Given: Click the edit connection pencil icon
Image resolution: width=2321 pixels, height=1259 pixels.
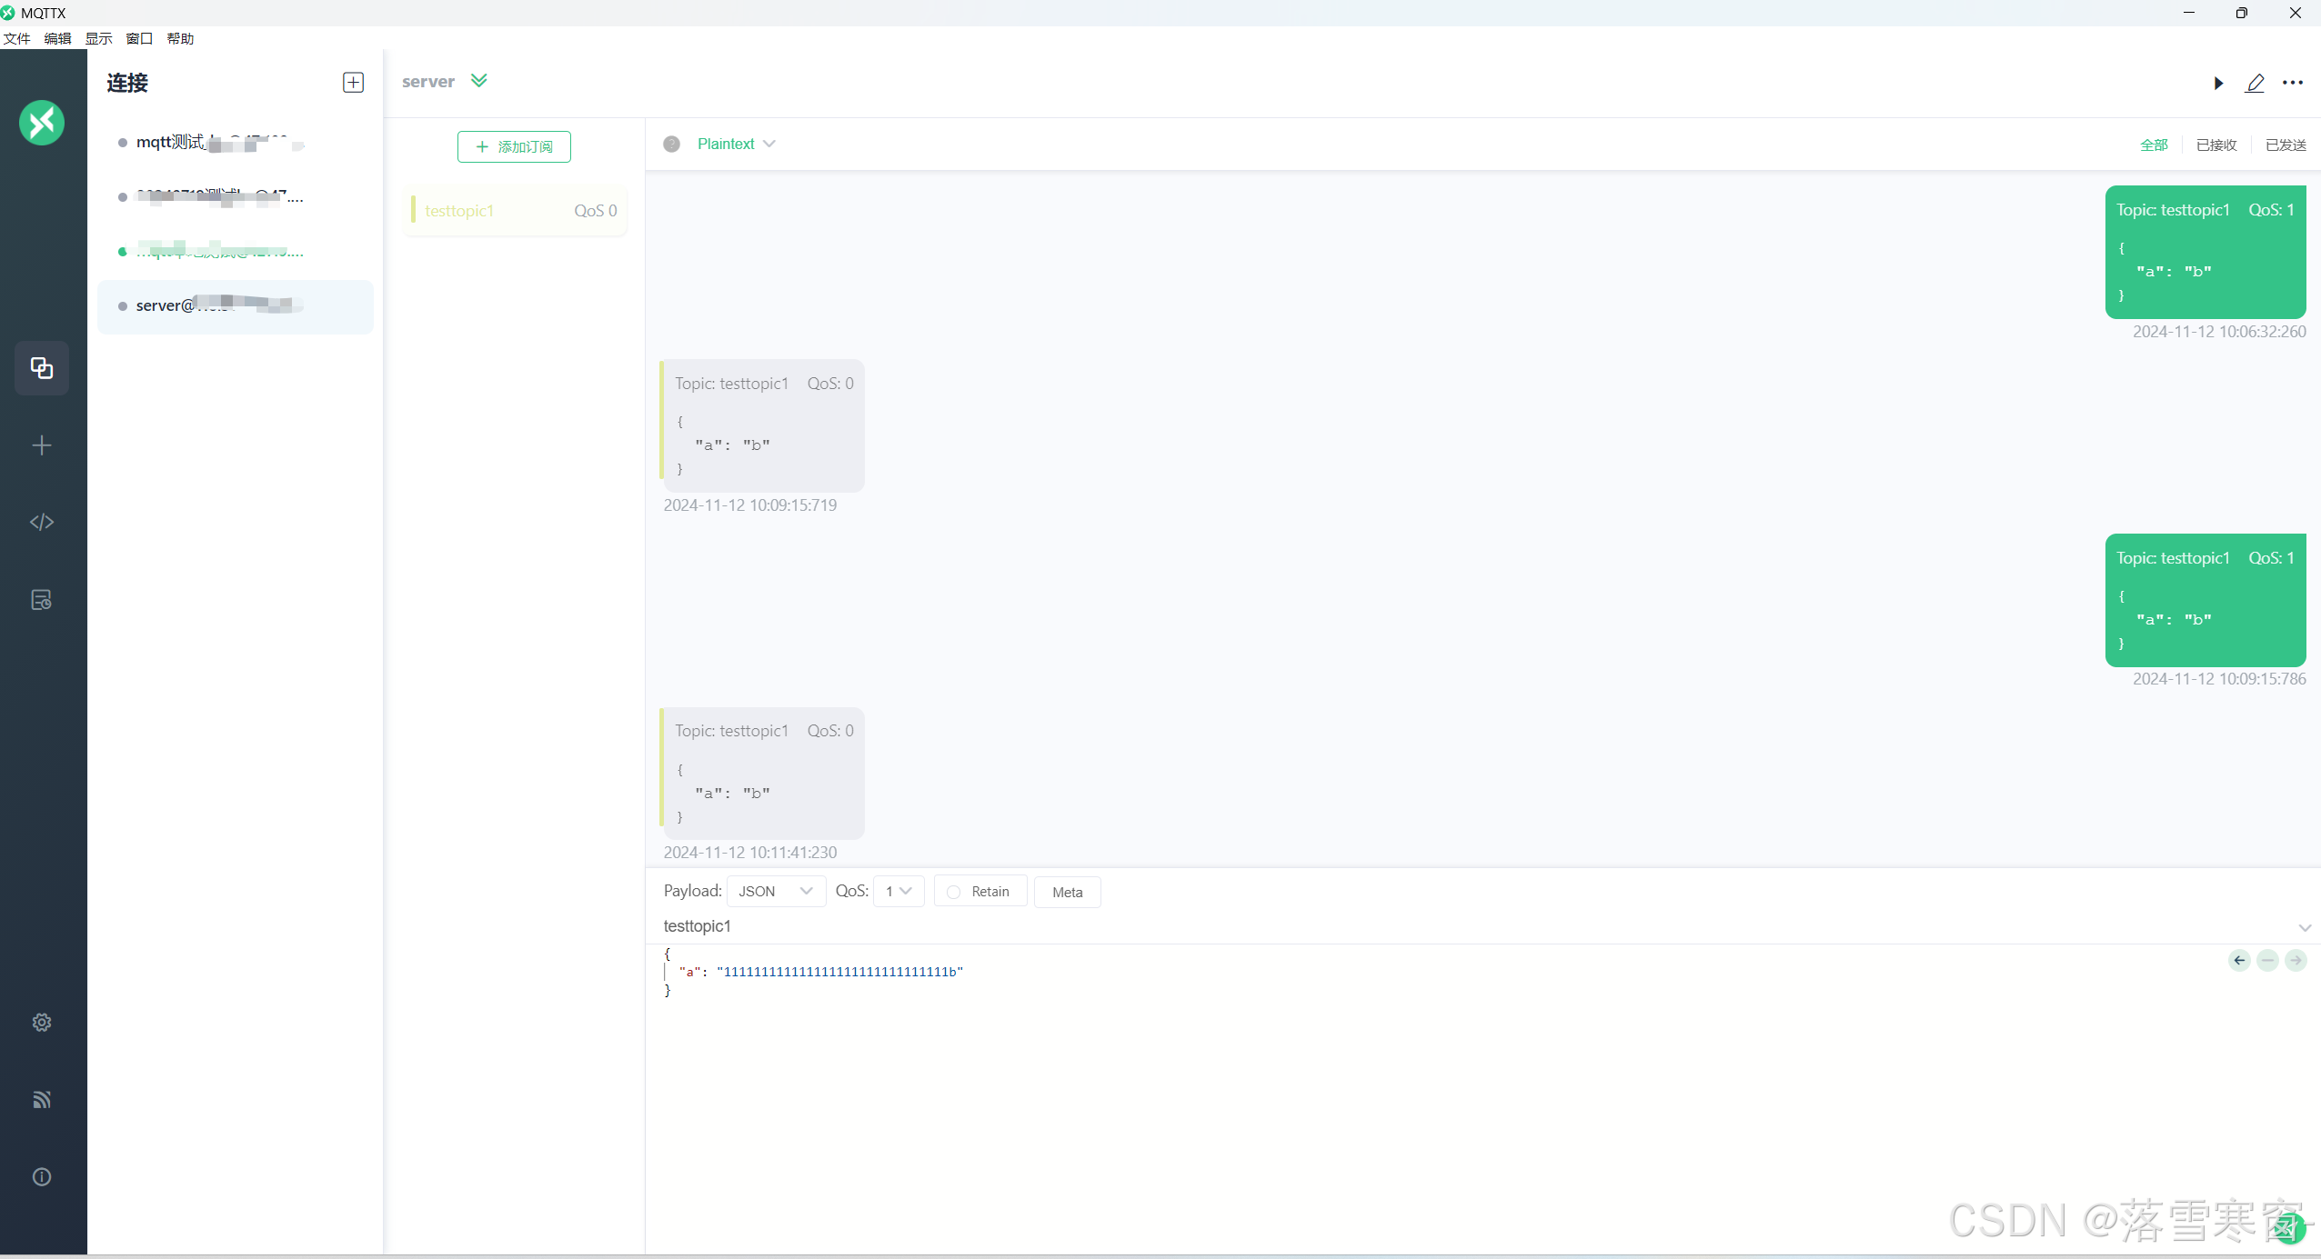Looking at the screenshot, I should 2255,83.
